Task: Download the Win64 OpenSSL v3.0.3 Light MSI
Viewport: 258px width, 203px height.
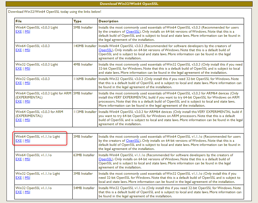Action: [x=28, y=32]
